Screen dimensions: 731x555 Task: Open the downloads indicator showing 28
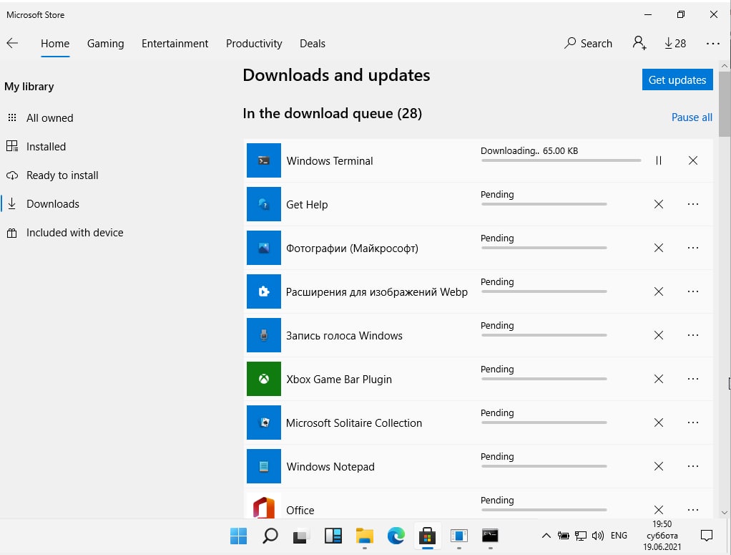675,44
